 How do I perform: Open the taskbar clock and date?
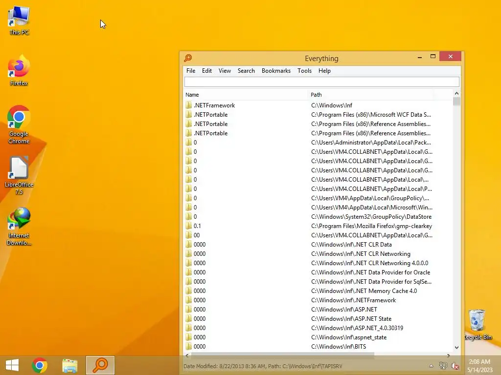coord(479,366)
